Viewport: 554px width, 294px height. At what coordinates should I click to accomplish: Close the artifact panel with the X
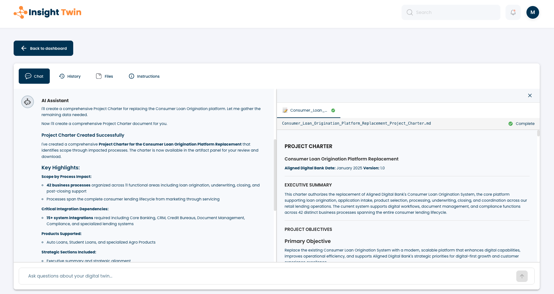530,95
